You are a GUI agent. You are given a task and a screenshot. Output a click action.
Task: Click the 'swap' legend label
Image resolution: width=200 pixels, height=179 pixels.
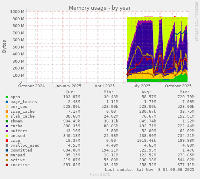point(15,141)
